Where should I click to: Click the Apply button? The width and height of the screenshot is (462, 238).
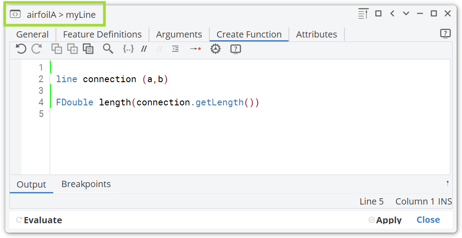[x=385, y=220]
